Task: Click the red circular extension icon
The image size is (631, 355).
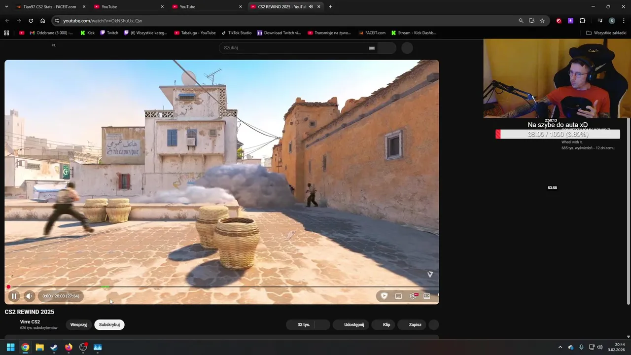Action: coord(559,21)
